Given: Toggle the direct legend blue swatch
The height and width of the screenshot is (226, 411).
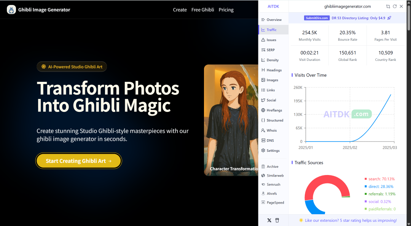Looking at the screenshot, I should point(366,186).
